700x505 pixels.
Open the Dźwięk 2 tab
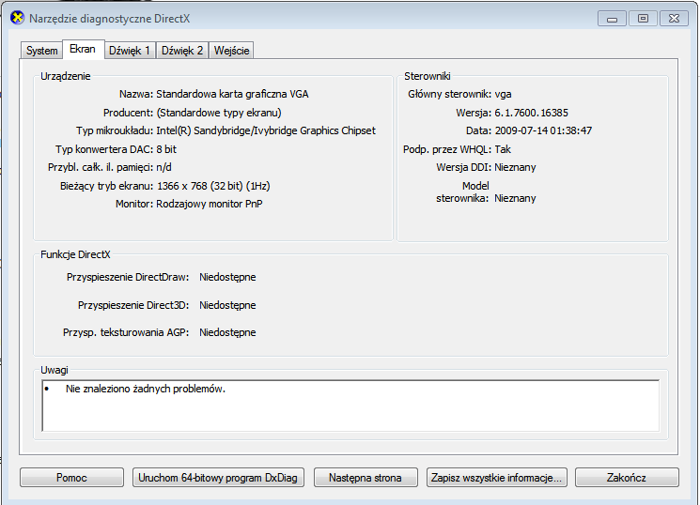point(182,51)
